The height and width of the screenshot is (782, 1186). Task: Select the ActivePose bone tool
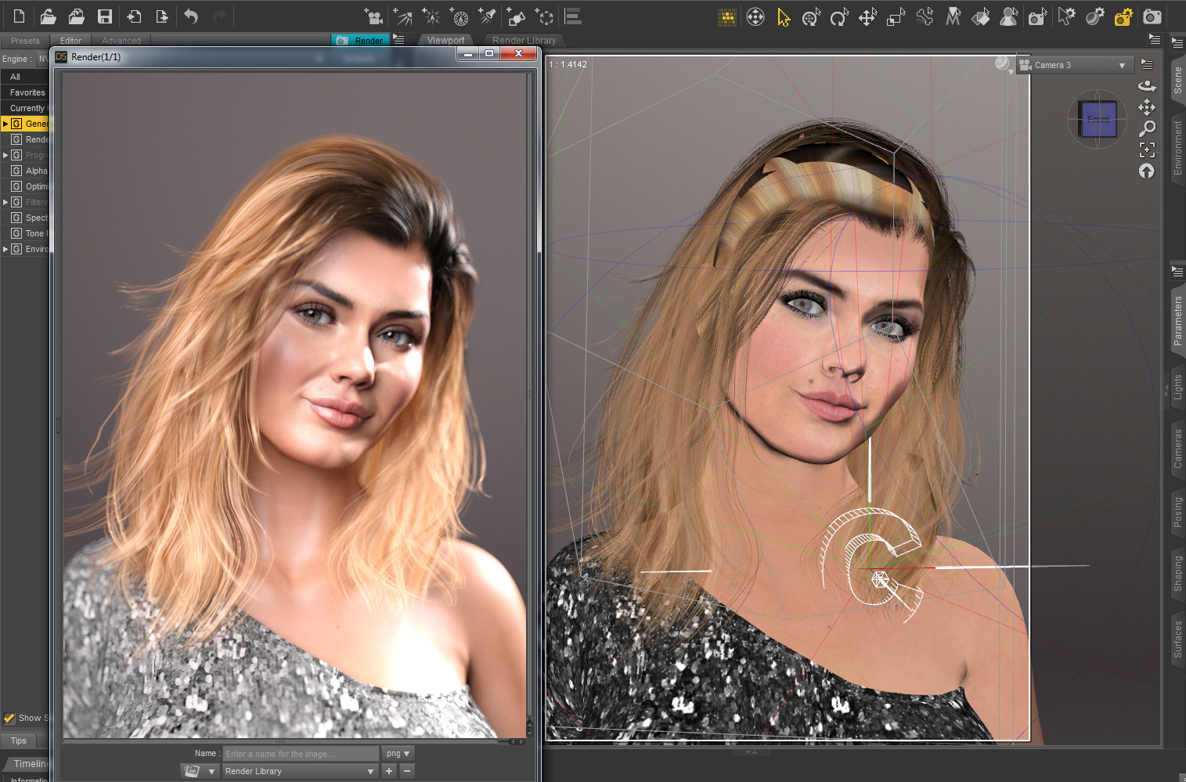[x=925, y=16]
